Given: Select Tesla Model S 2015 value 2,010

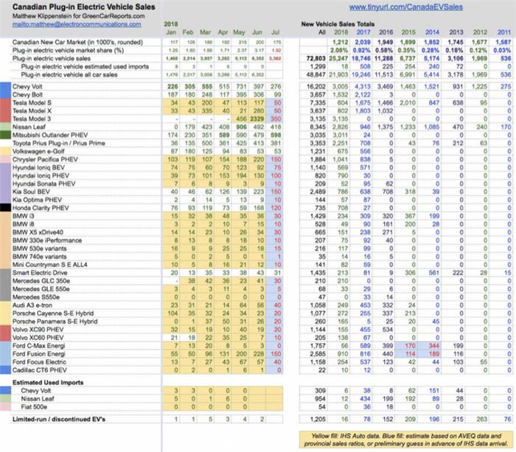Looking at the screenshot, I should point(407,102).
